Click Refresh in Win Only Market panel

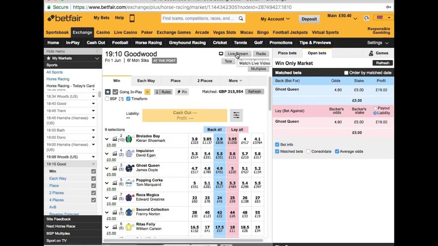(382, 63)
